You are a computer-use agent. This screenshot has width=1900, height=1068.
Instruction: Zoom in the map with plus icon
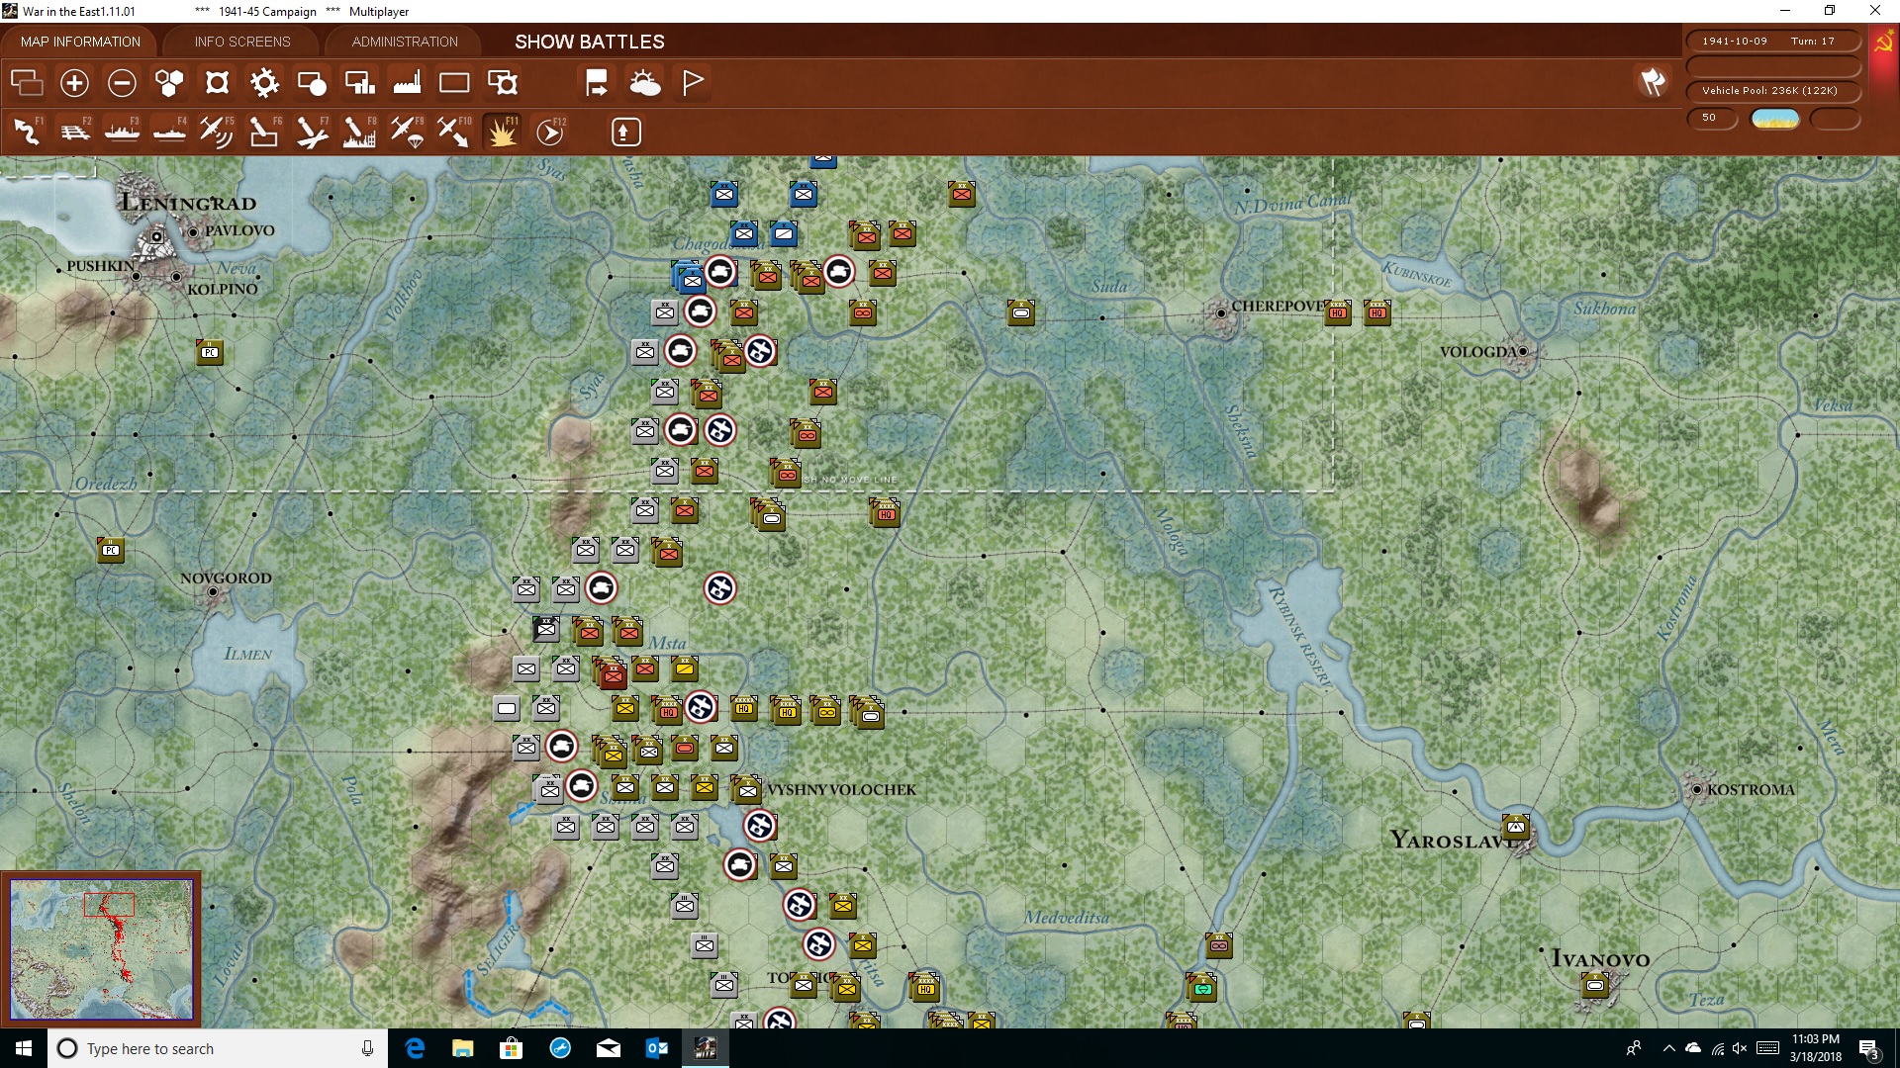point(74,83)
